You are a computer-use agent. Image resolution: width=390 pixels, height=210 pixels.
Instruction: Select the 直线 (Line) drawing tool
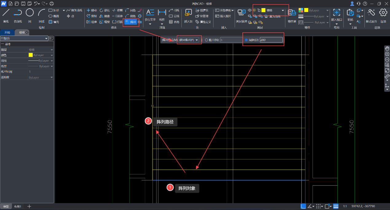pos(6,13)
